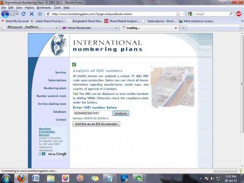Open Microsoft Word from the taskbar
Screen dimensions: 244x183
(x=36, y=178)
